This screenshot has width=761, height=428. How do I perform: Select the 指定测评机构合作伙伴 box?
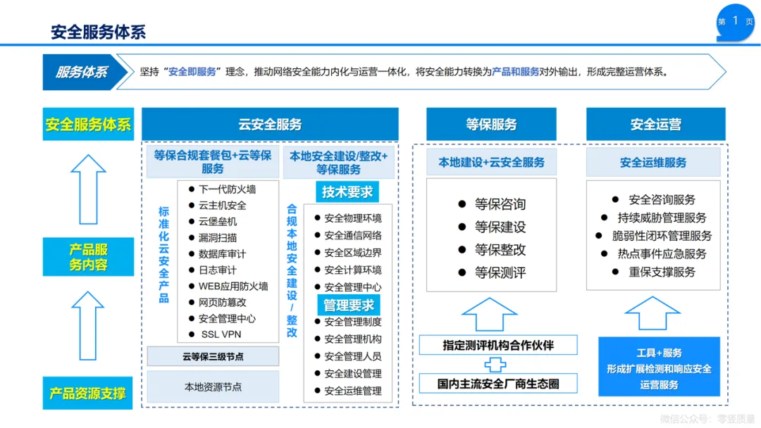[x=498, y=345]
